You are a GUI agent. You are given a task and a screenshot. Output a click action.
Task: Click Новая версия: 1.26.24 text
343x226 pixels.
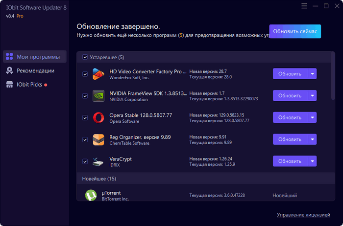211,159
